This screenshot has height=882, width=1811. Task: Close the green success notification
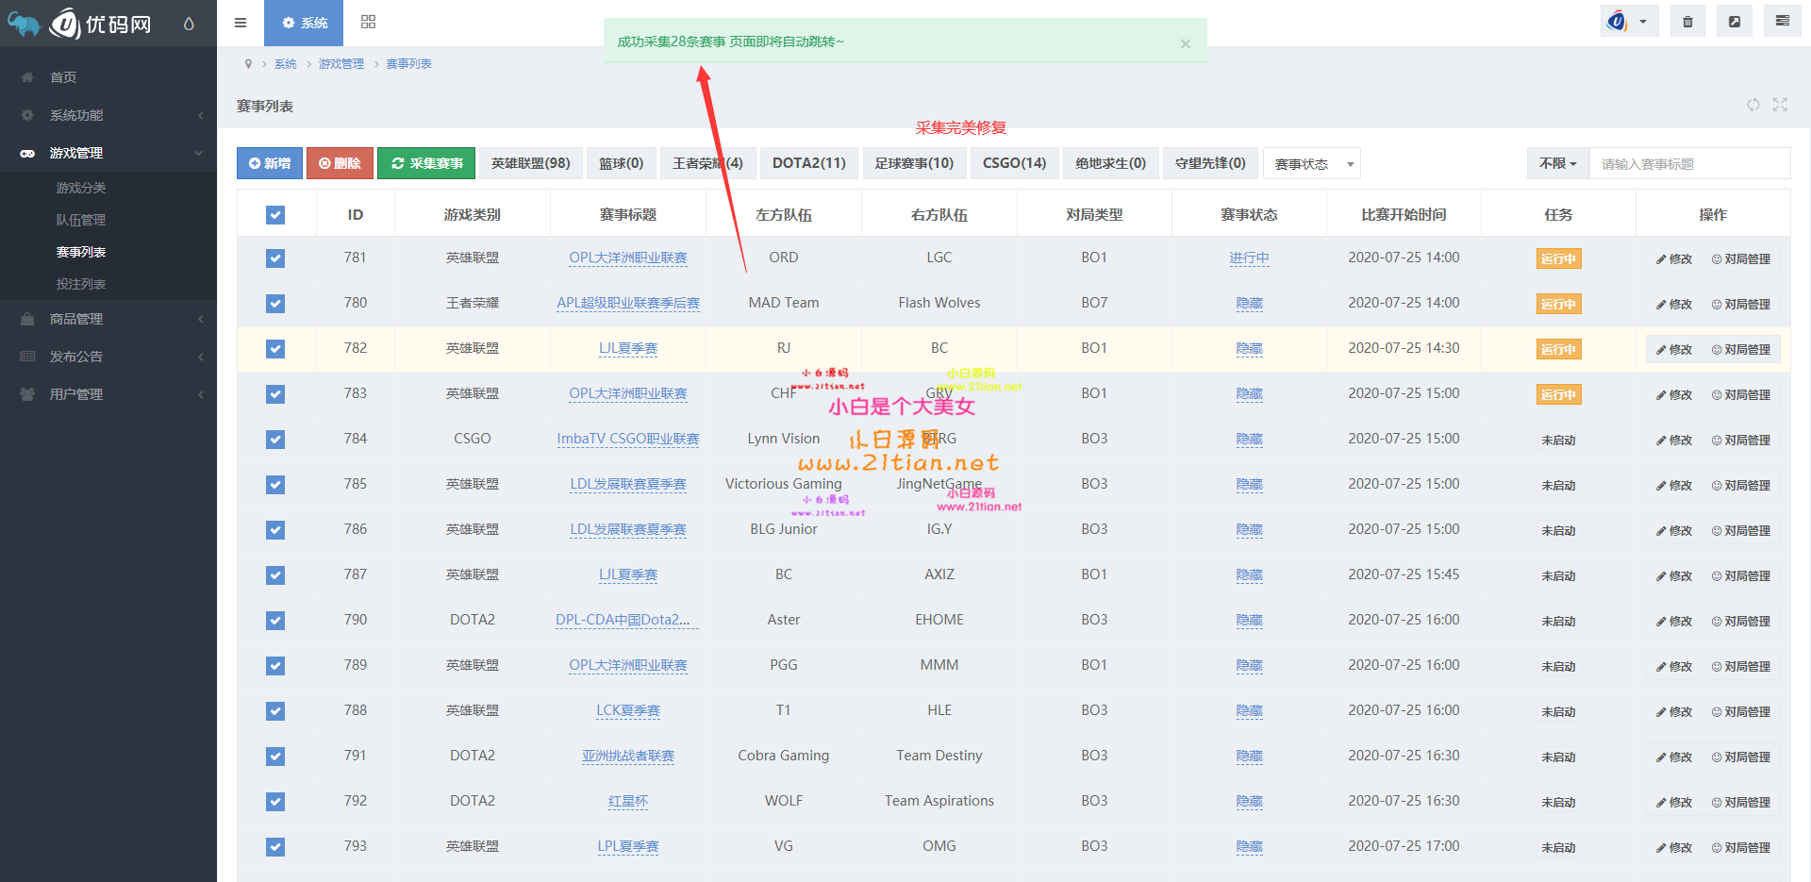tap(1185, 43)
